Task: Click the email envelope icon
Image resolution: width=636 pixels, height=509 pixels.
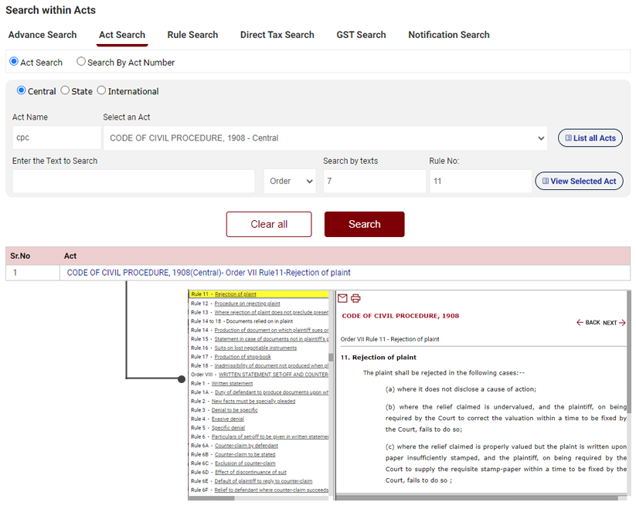Action: (343, 298)
